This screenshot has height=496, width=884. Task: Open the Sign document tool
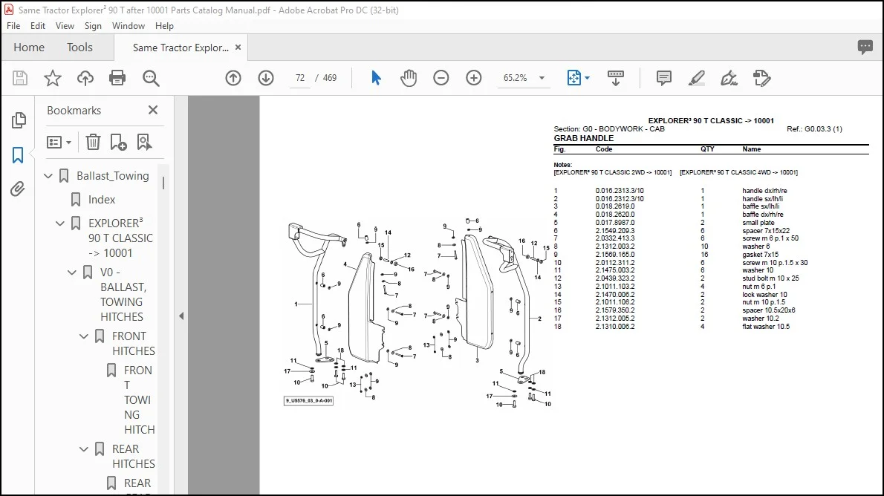729,78
